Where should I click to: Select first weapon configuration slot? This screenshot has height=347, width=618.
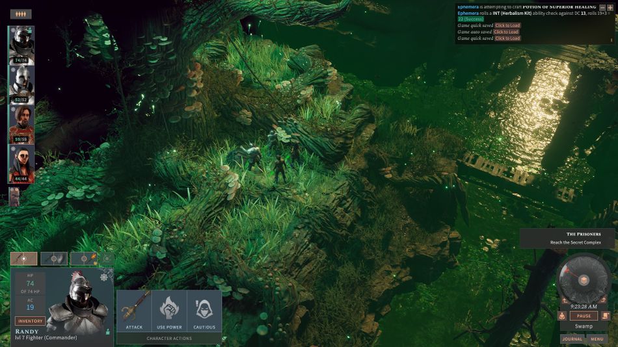pyautogui.click(x=24, y=259)
